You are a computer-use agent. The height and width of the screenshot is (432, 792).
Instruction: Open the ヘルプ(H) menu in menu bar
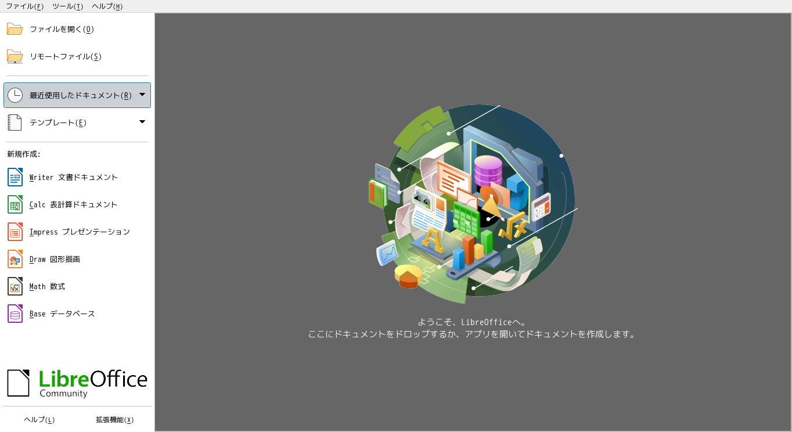[107, 6]
